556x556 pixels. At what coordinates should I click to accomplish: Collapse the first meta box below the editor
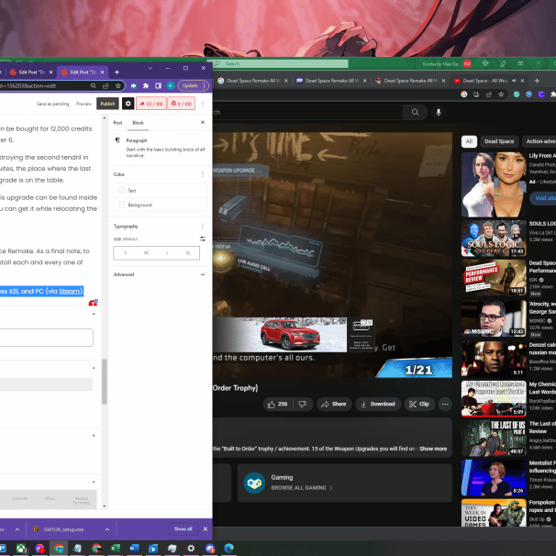94,314
